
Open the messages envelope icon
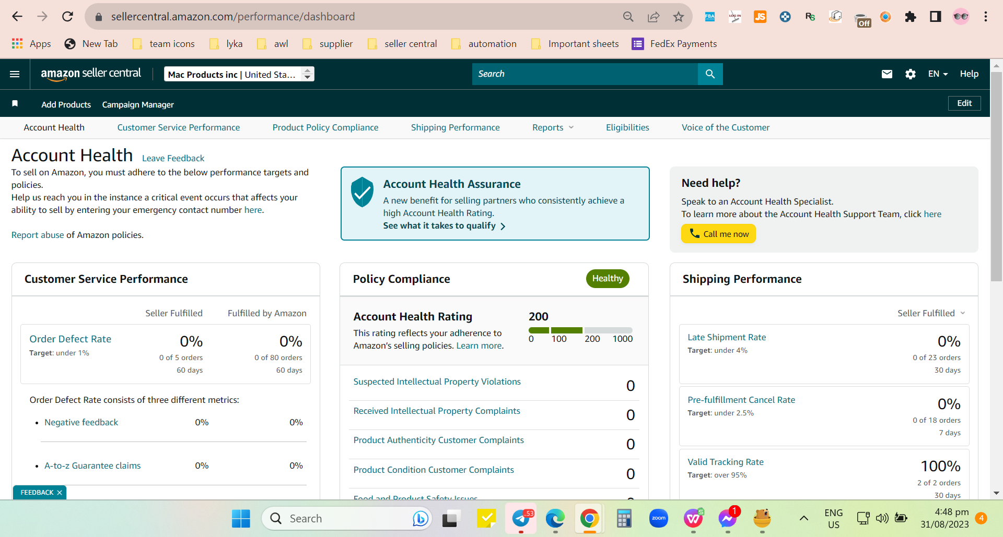tap(887, 74)
